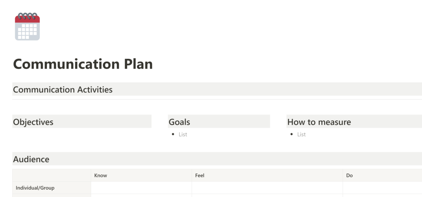The image size is (422, 197).
Task: Click the empty Feel cell for Individual/Group
Action: tap(267, 188)
